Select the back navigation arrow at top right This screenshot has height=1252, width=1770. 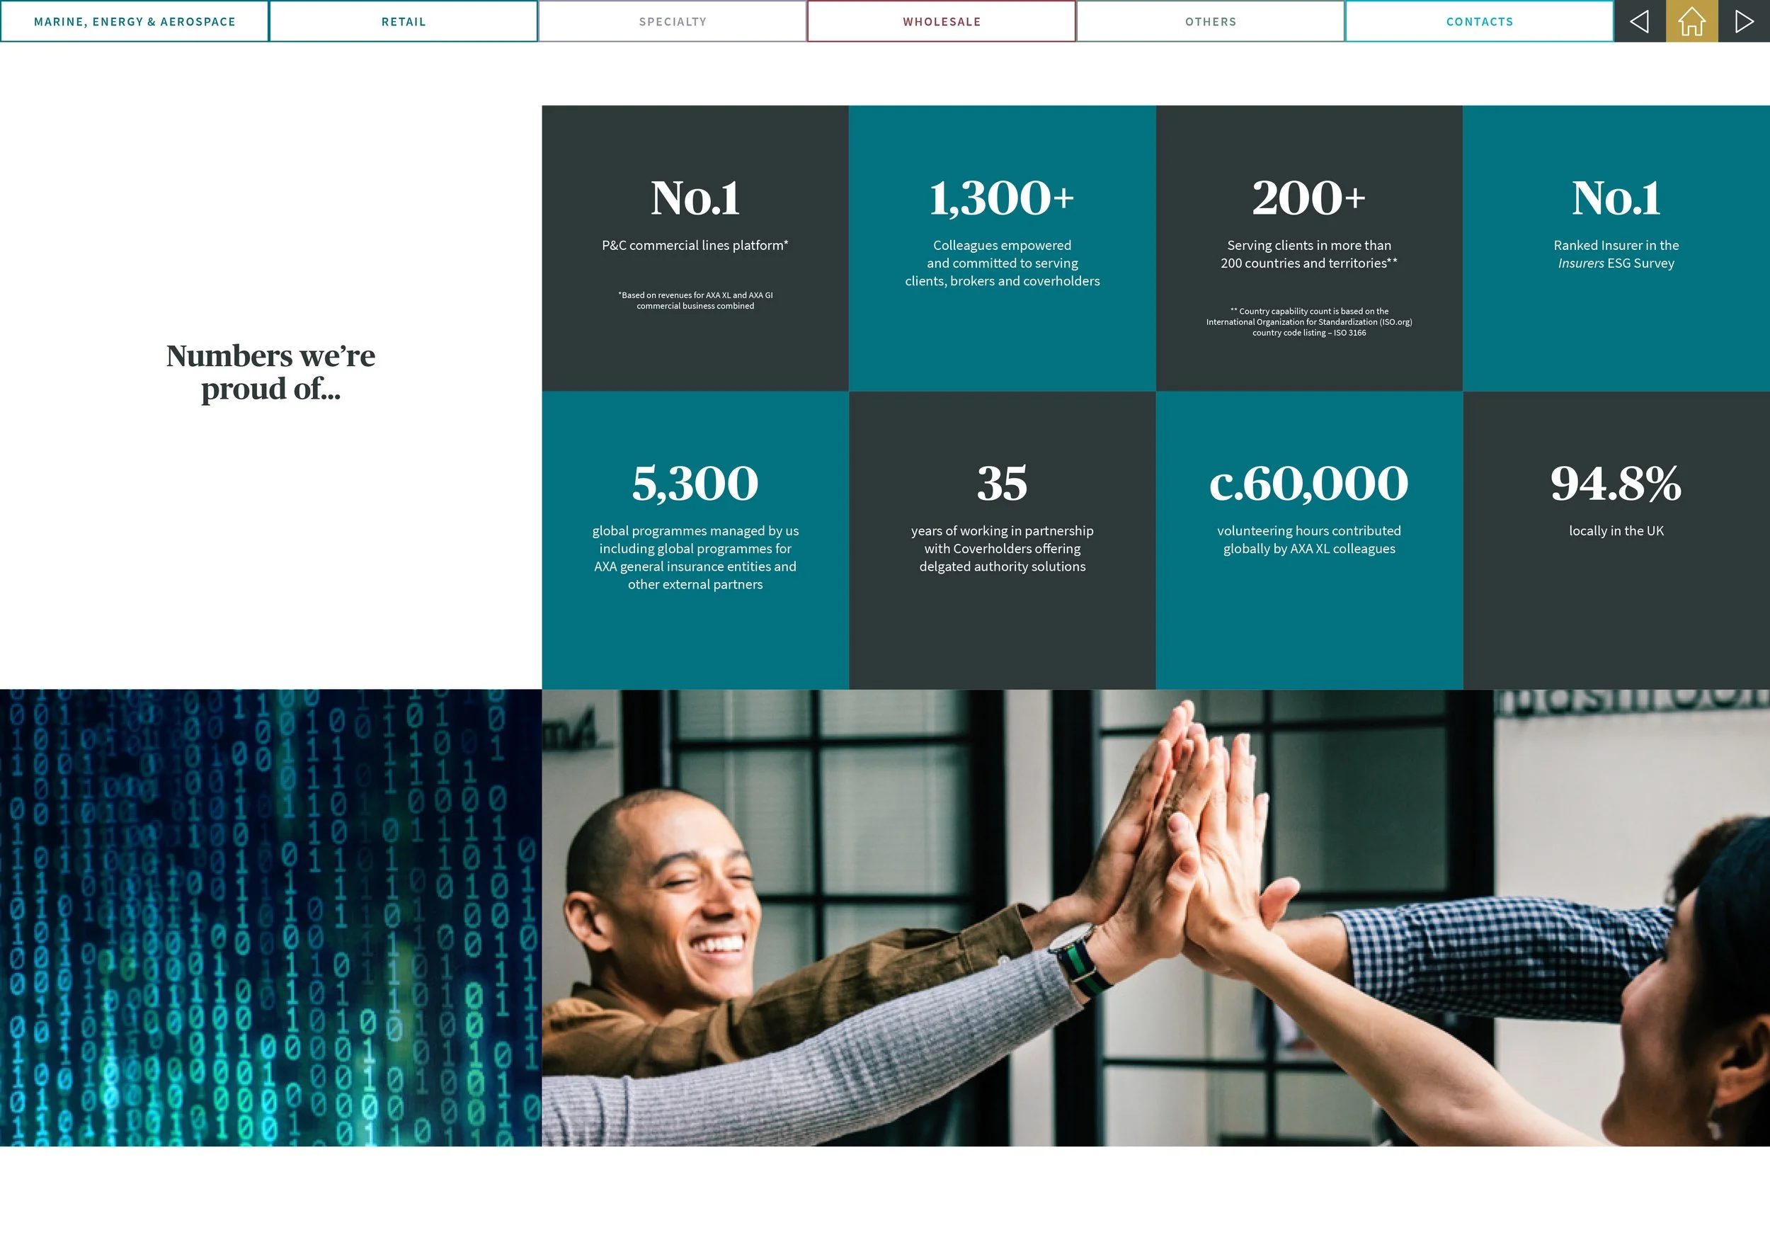coord(1640,21)
